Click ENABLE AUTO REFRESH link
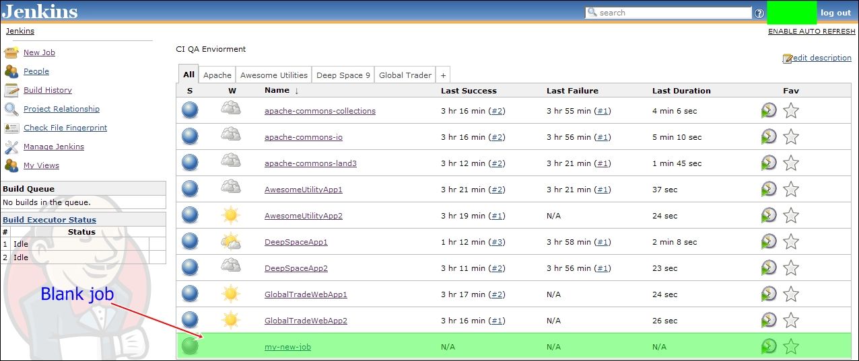This screenshot has width=859, height=361. 812,32
